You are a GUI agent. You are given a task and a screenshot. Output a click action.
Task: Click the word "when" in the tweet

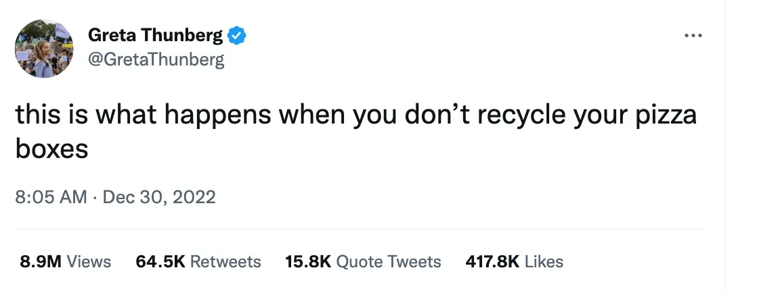point(313,115)
